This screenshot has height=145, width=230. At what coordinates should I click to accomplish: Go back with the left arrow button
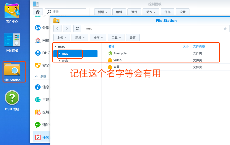click(x=57, y=28)
